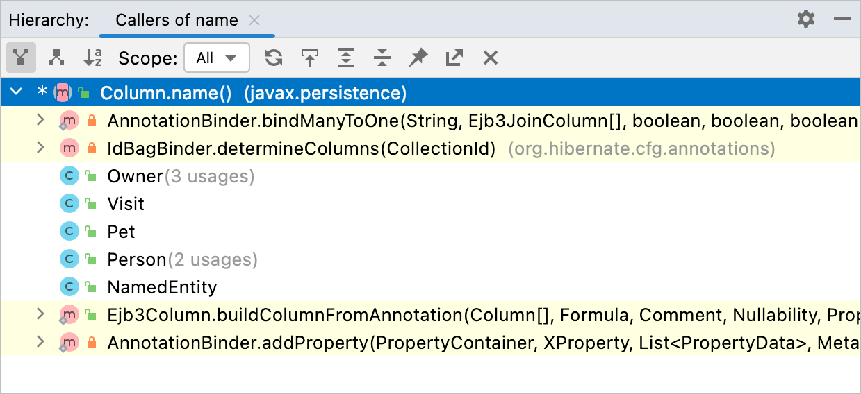Pin the Callers of name tab

pyautogui.click(x=418, y=58)
